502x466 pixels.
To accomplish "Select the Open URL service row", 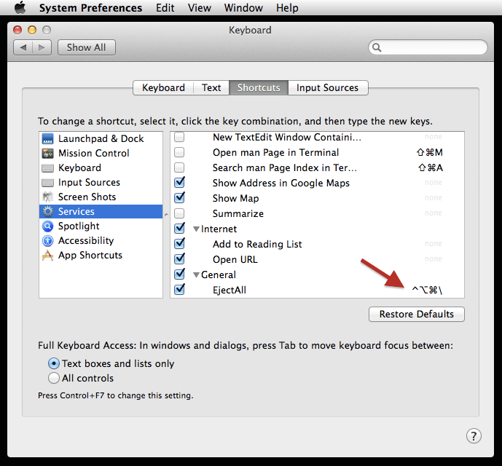I will click(317, 259).
